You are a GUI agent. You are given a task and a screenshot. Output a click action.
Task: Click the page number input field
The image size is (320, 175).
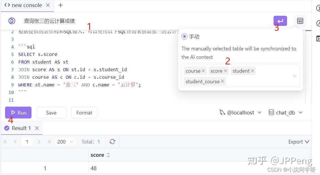point(27,142)
